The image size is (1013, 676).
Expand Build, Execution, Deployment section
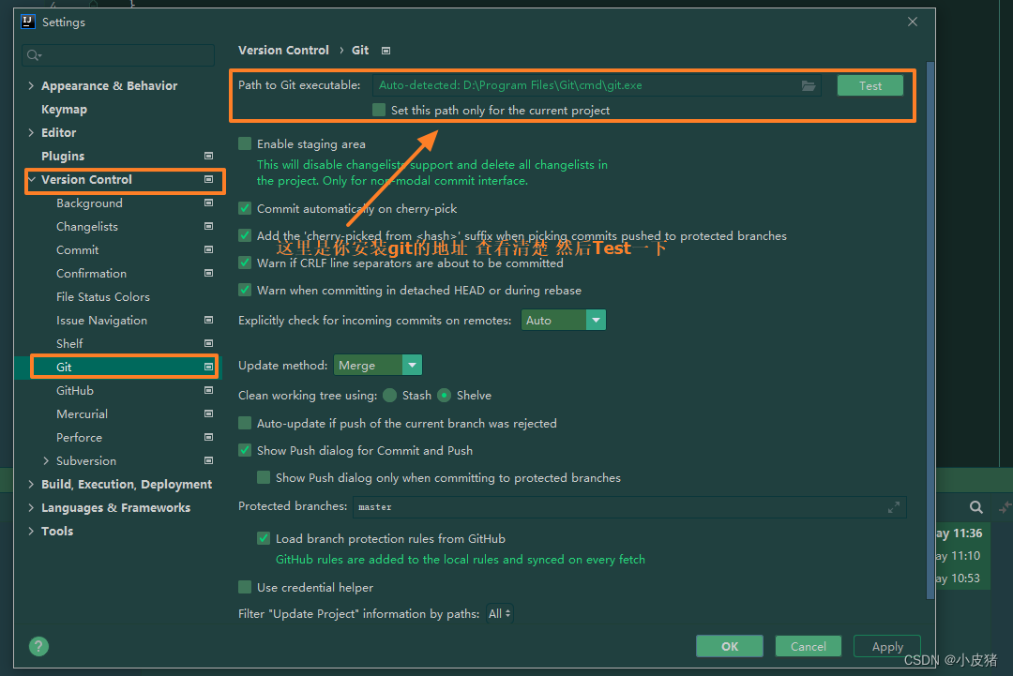point(31,484)
